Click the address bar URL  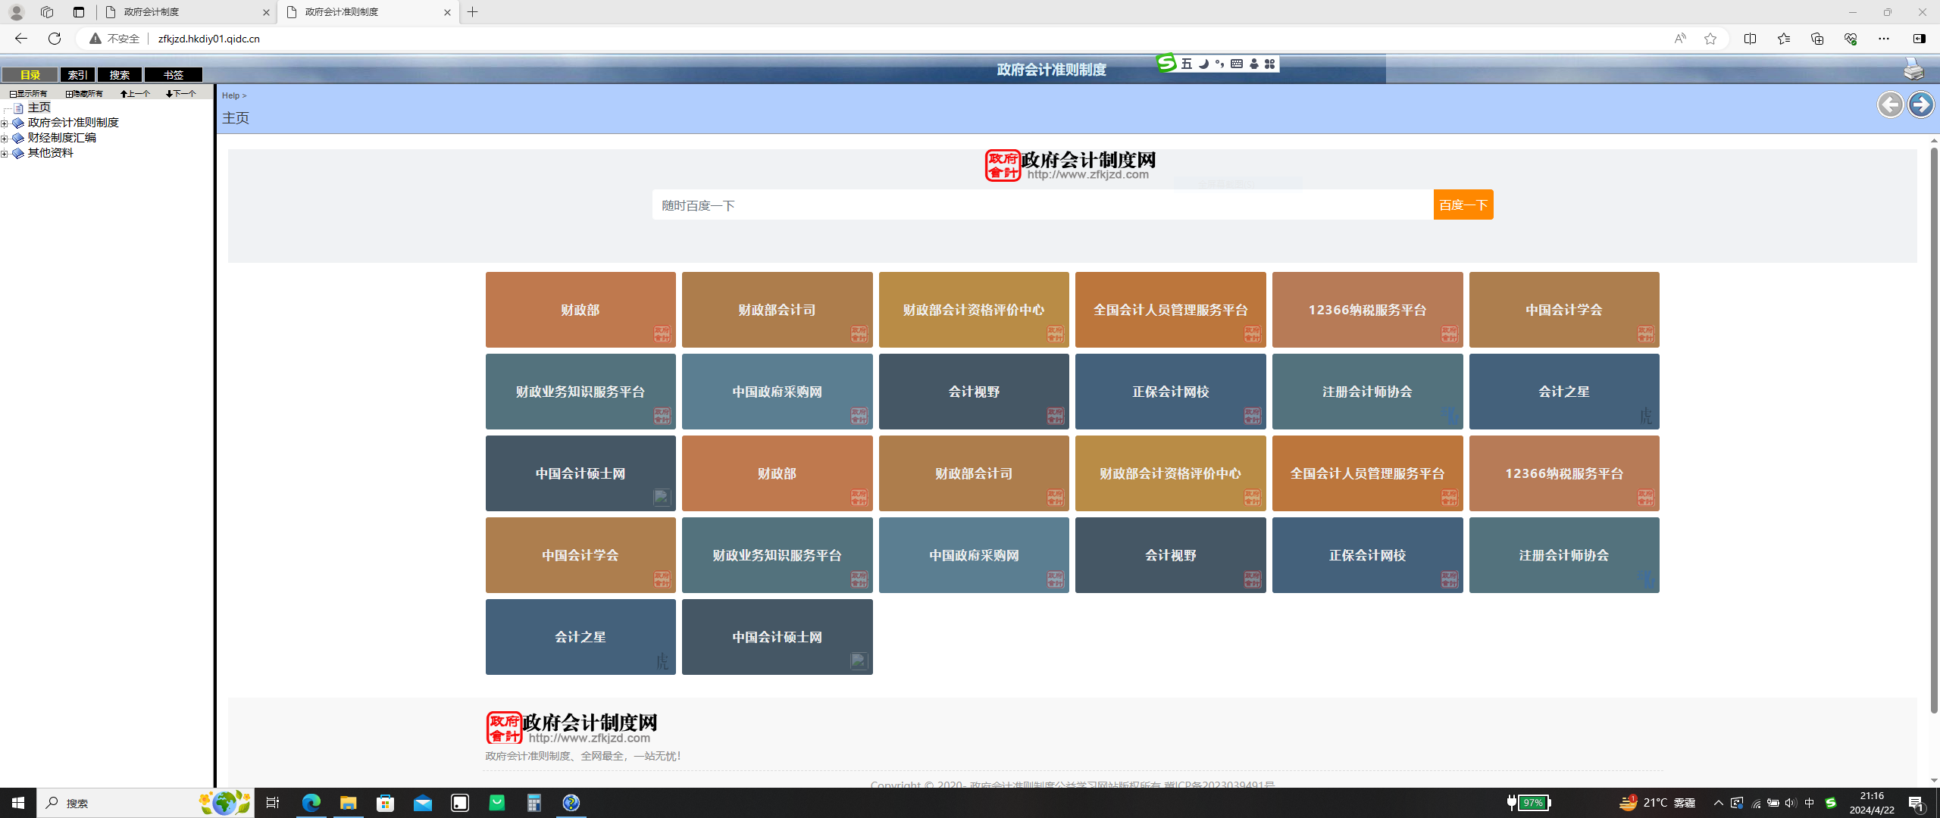pos(209,39)
